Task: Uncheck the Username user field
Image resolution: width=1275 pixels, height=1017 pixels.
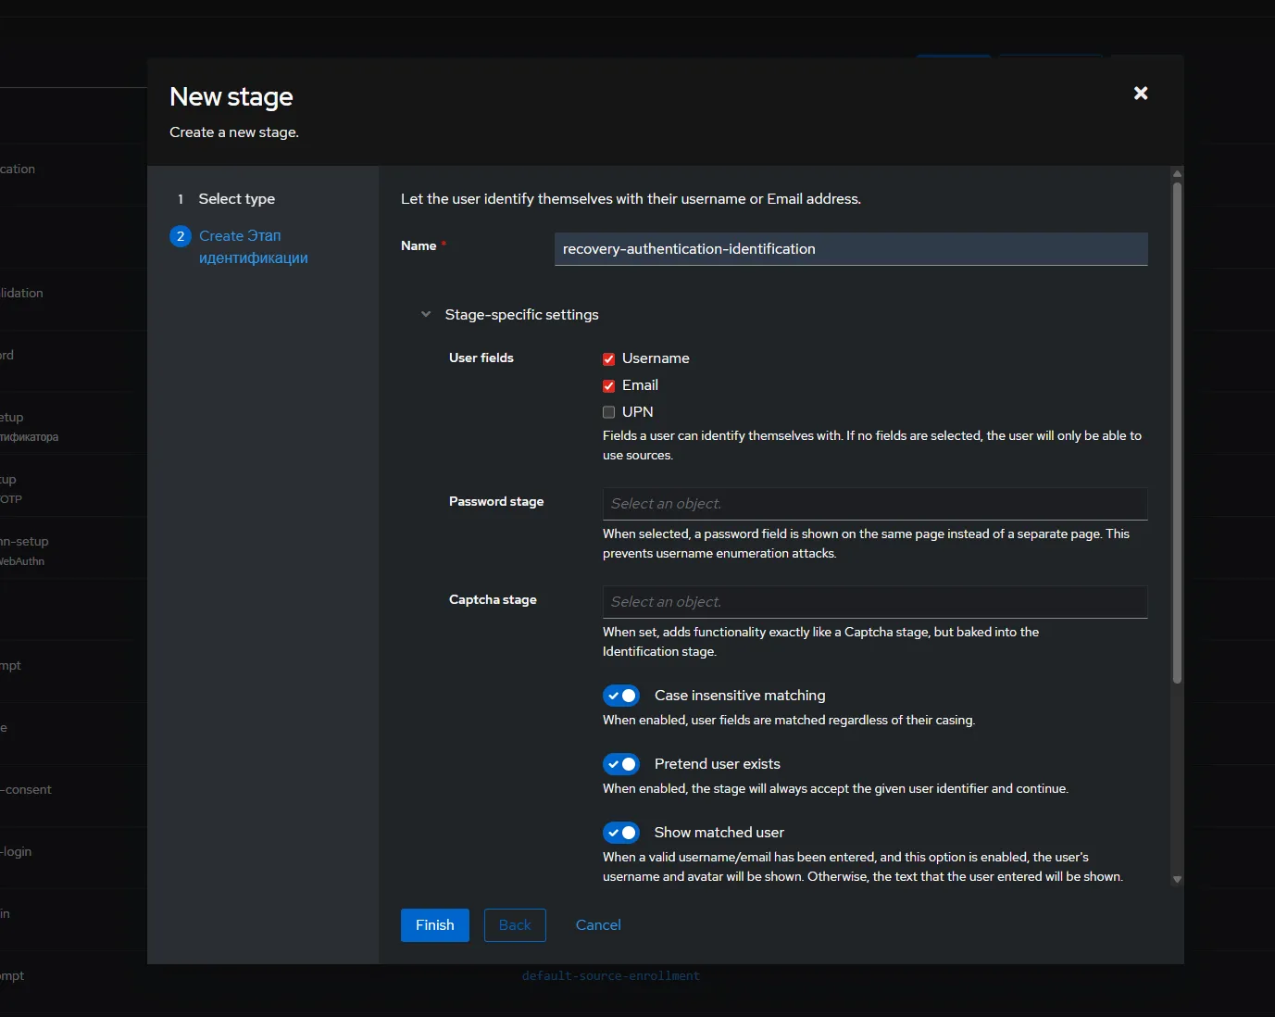Action: [609, 359]
